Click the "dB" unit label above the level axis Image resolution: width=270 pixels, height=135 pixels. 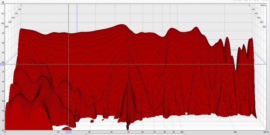coord(3,2)
